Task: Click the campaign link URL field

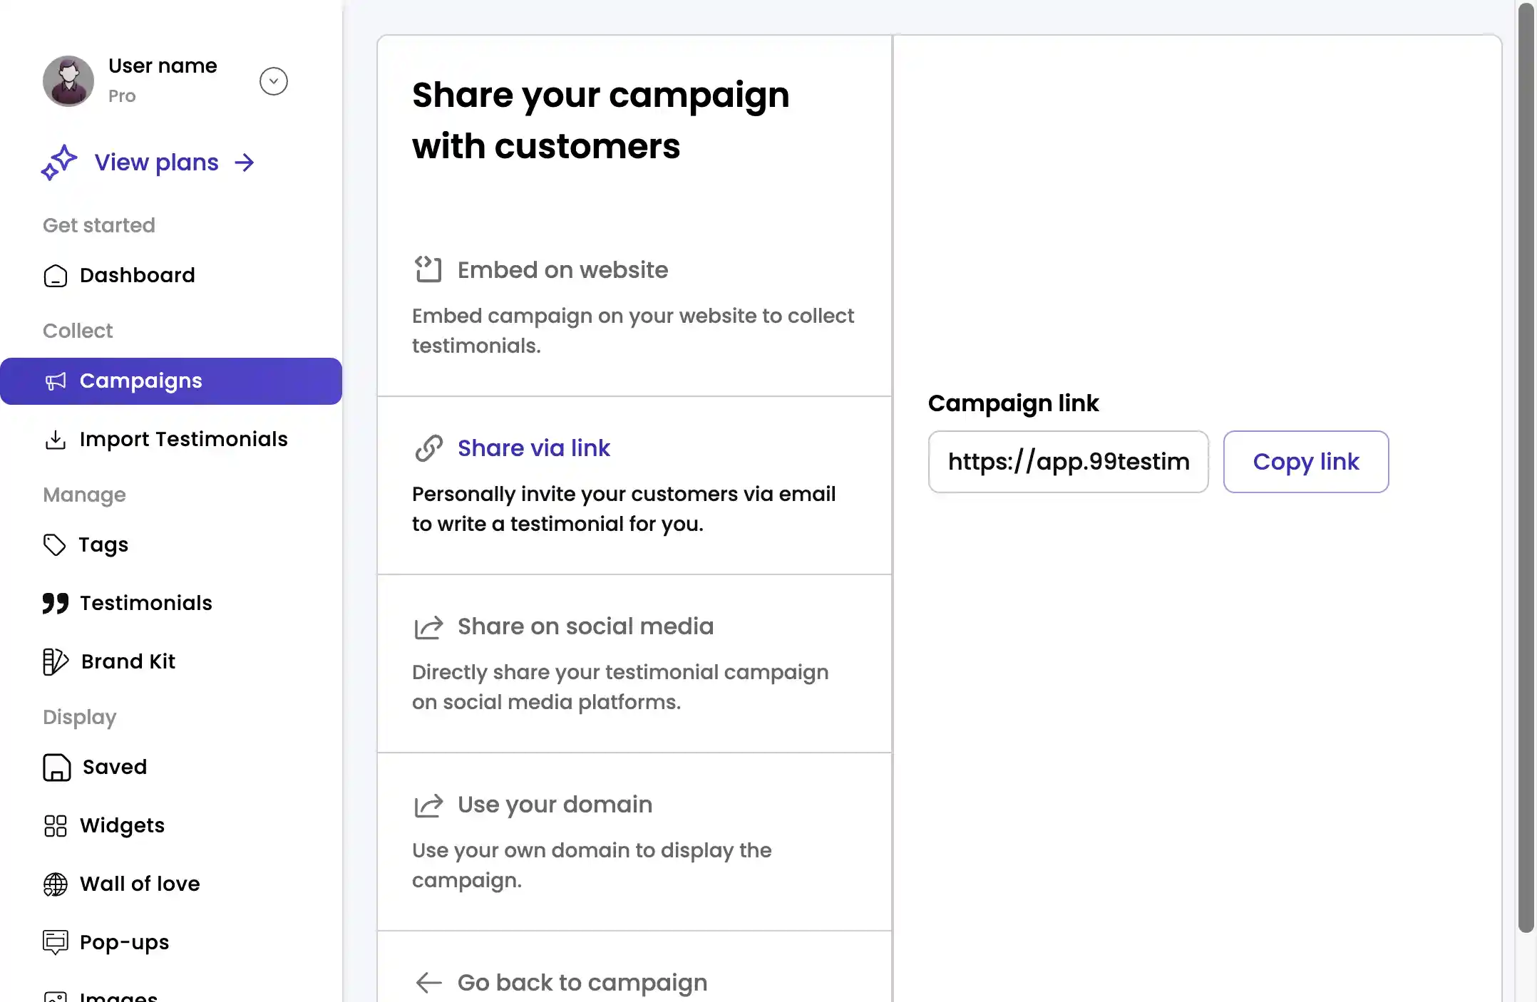Action: click(1068, 462)
